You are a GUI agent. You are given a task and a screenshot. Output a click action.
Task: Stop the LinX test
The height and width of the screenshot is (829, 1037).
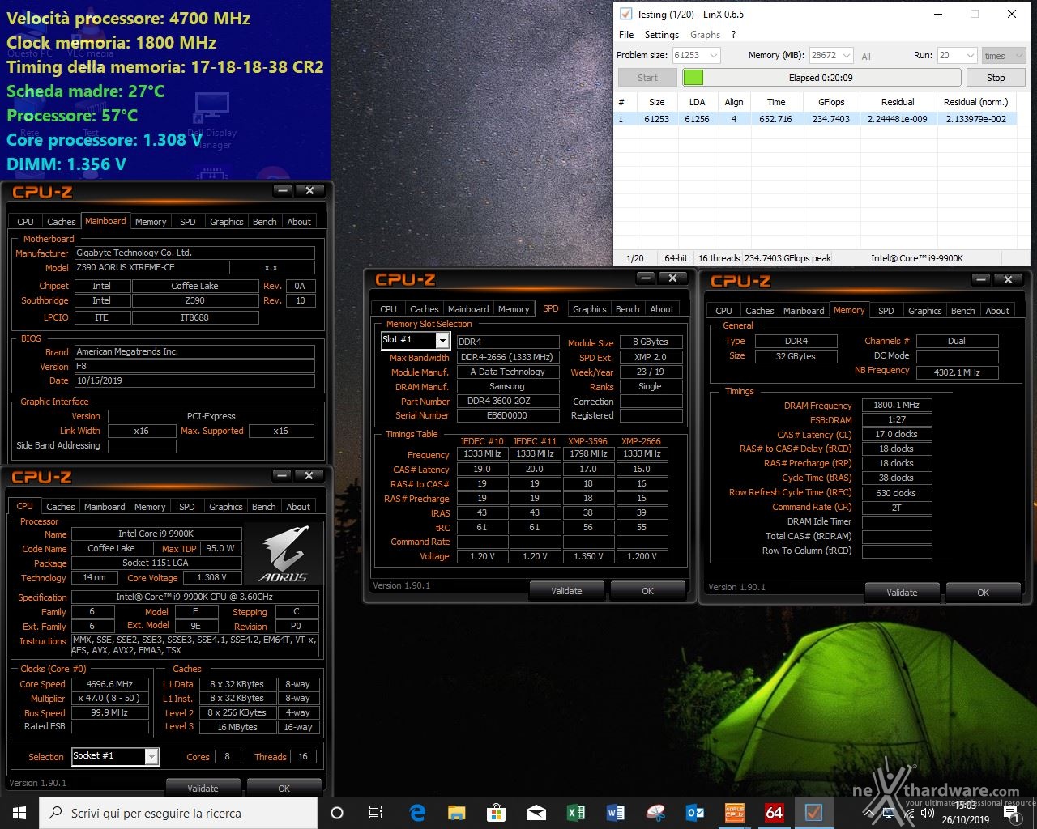point(996,78)
